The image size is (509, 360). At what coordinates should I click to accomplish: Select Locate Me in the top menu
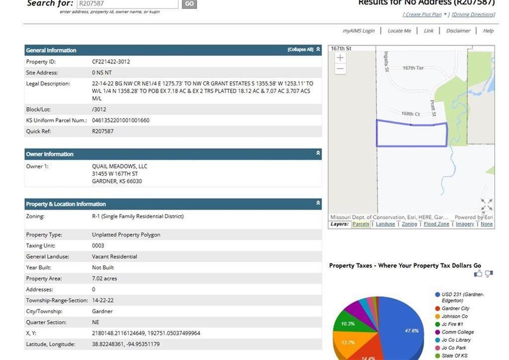(x=399, y=31)
